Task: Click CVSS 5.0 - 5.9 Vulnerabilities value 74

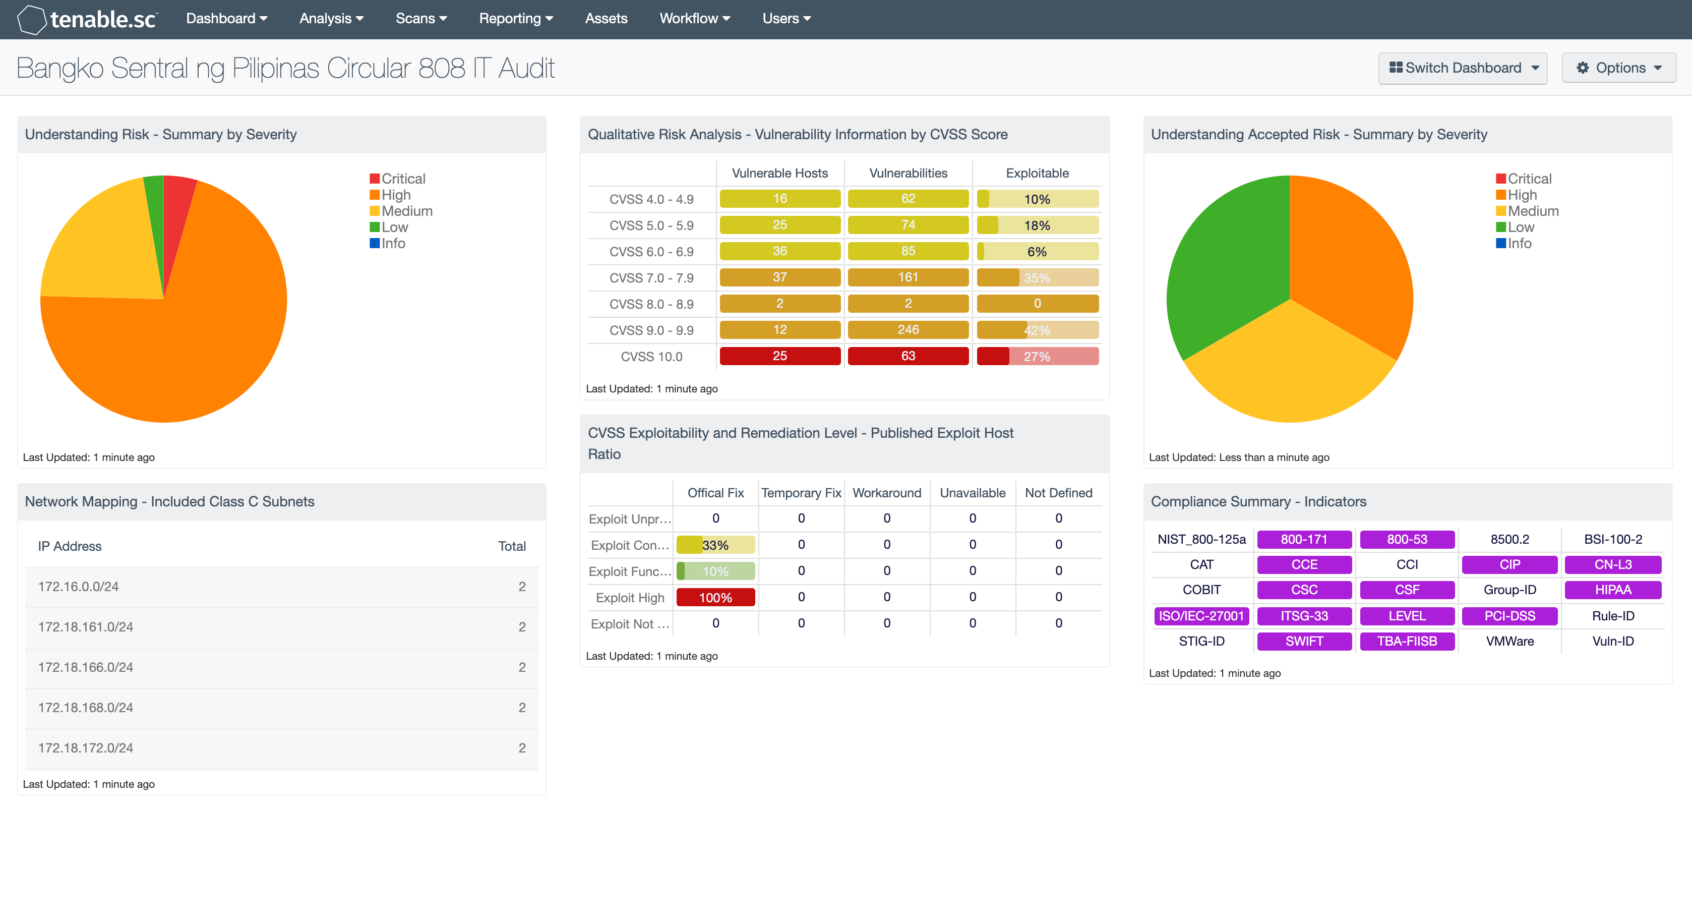Action: pos(908,225)
